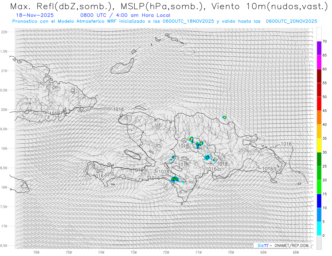Click the longitude label '73W'
The height and width of the screenshot is (256, 332).
[x=134, y=252]
